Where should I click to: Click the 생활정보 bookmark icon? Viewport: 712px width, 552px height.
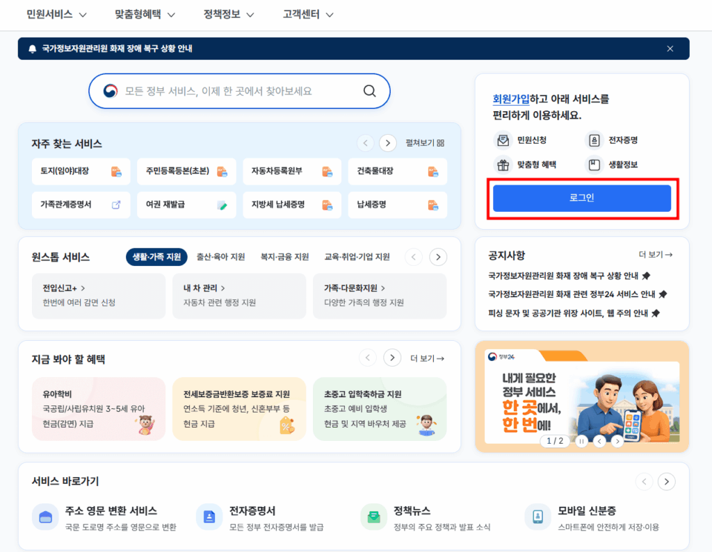594,165
